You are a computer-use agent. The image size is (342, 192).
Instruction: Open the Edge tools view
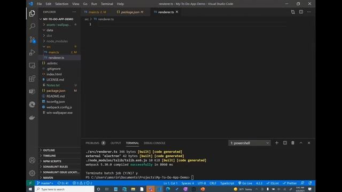[x=32, y=105]
